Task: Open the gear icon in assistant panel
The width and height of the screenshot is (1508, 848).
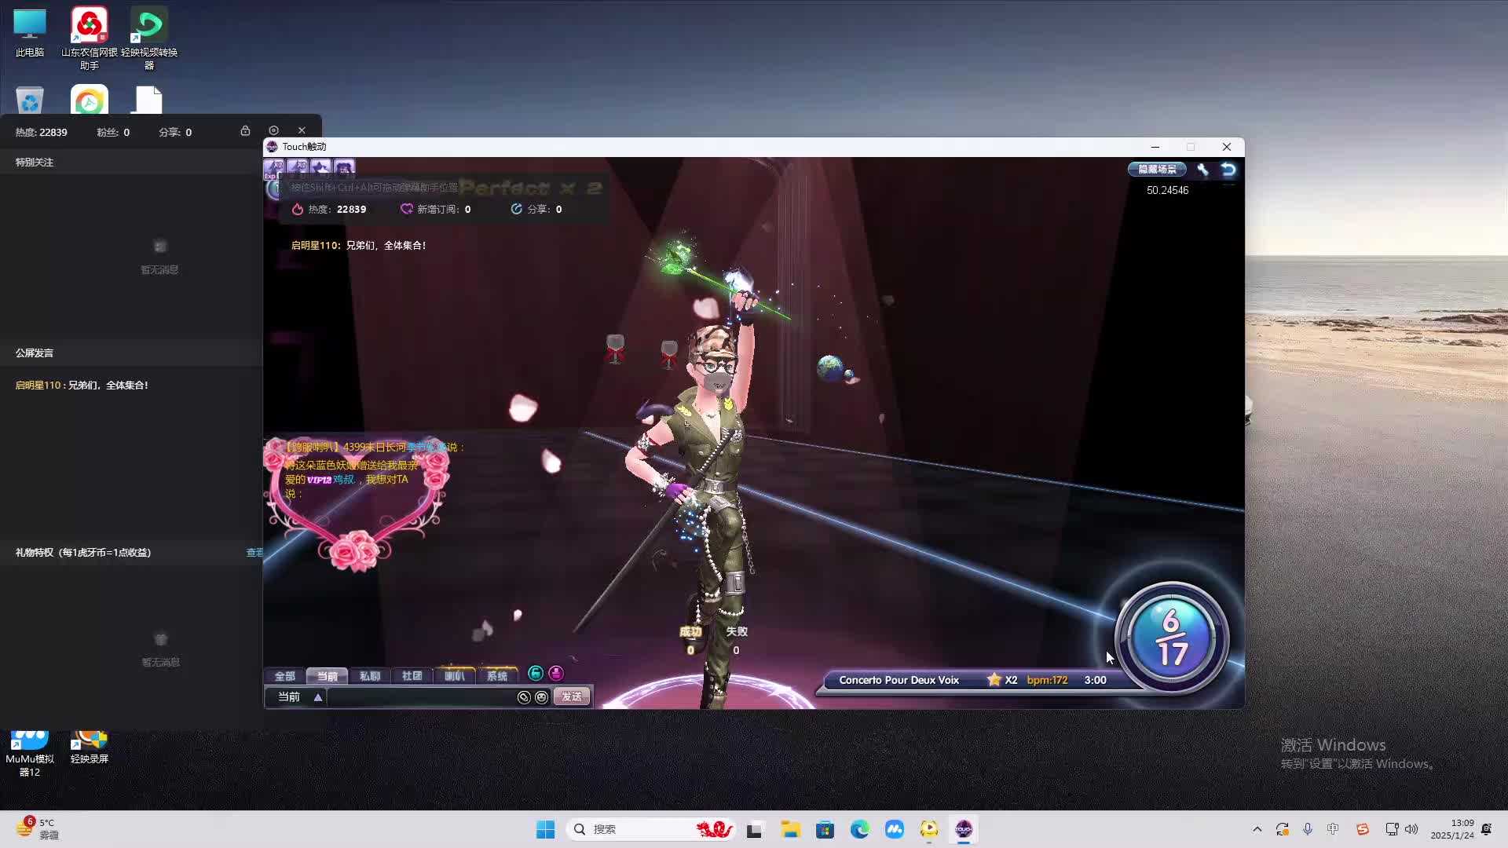Action: coord(273,130)
